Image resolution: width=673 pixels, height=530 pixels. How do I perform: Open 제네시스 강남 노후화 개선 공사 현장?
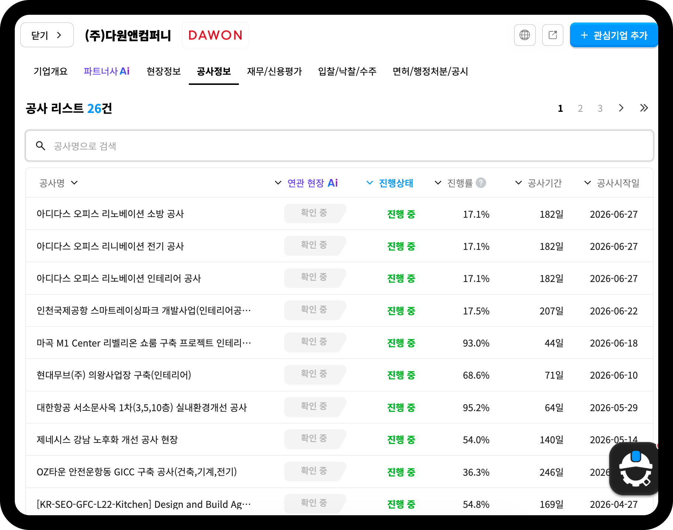(x=339, y=439)
